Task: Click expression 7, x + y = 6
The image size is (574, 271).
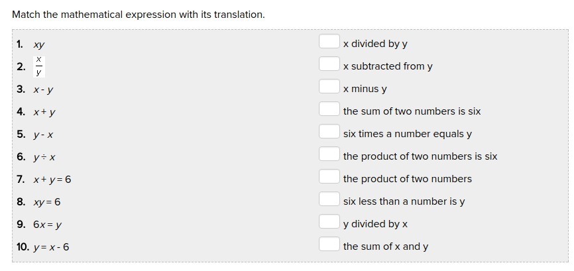Action: pos(52,180)
